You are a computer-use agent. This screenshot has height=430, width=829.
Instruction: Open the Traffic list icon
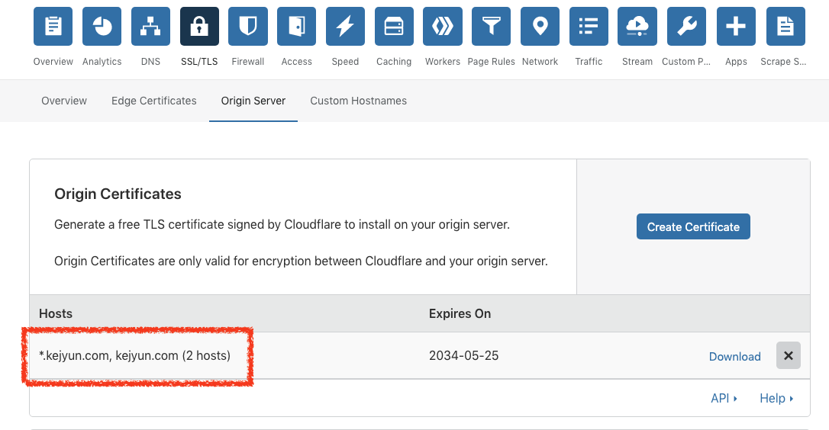[x=589, y=27]
